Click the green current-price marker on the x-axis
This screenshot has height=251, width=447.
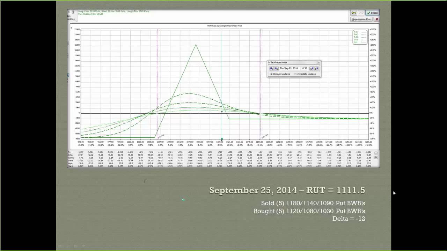(222, 139)
